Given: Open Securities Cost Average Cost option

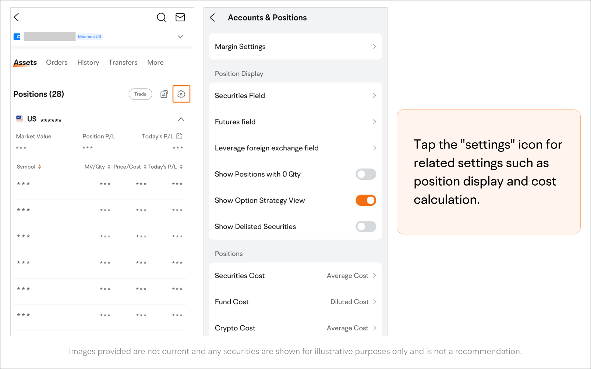Looking at the screenshot, I should click(x=295, y=276).
